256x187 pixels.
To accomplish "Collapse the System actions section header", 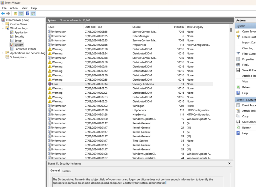I will (245, 26).
